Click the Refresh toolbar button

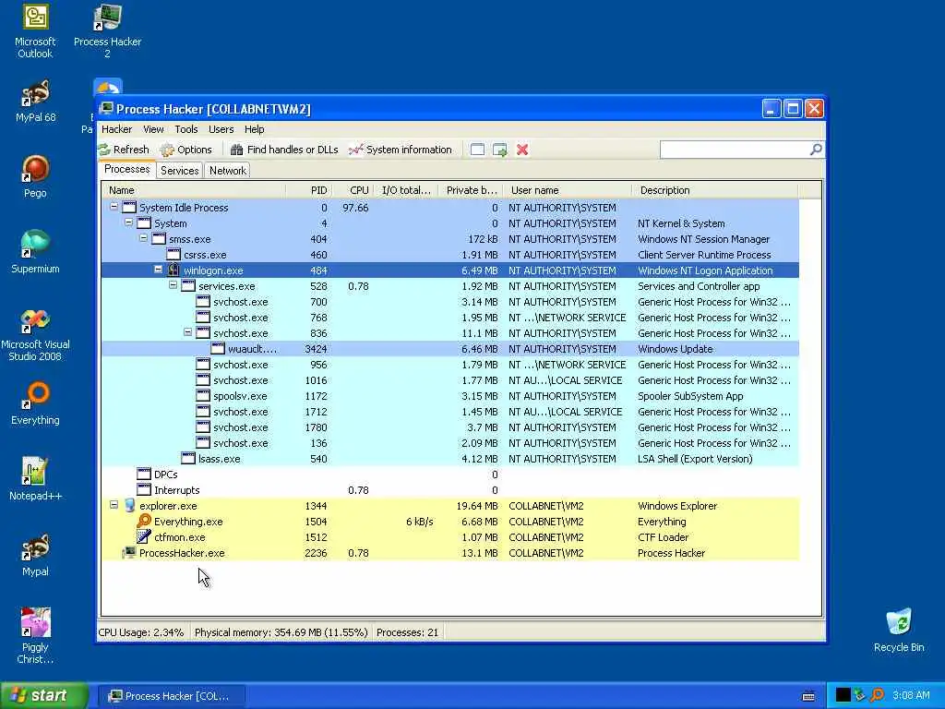tap(124, 150)
